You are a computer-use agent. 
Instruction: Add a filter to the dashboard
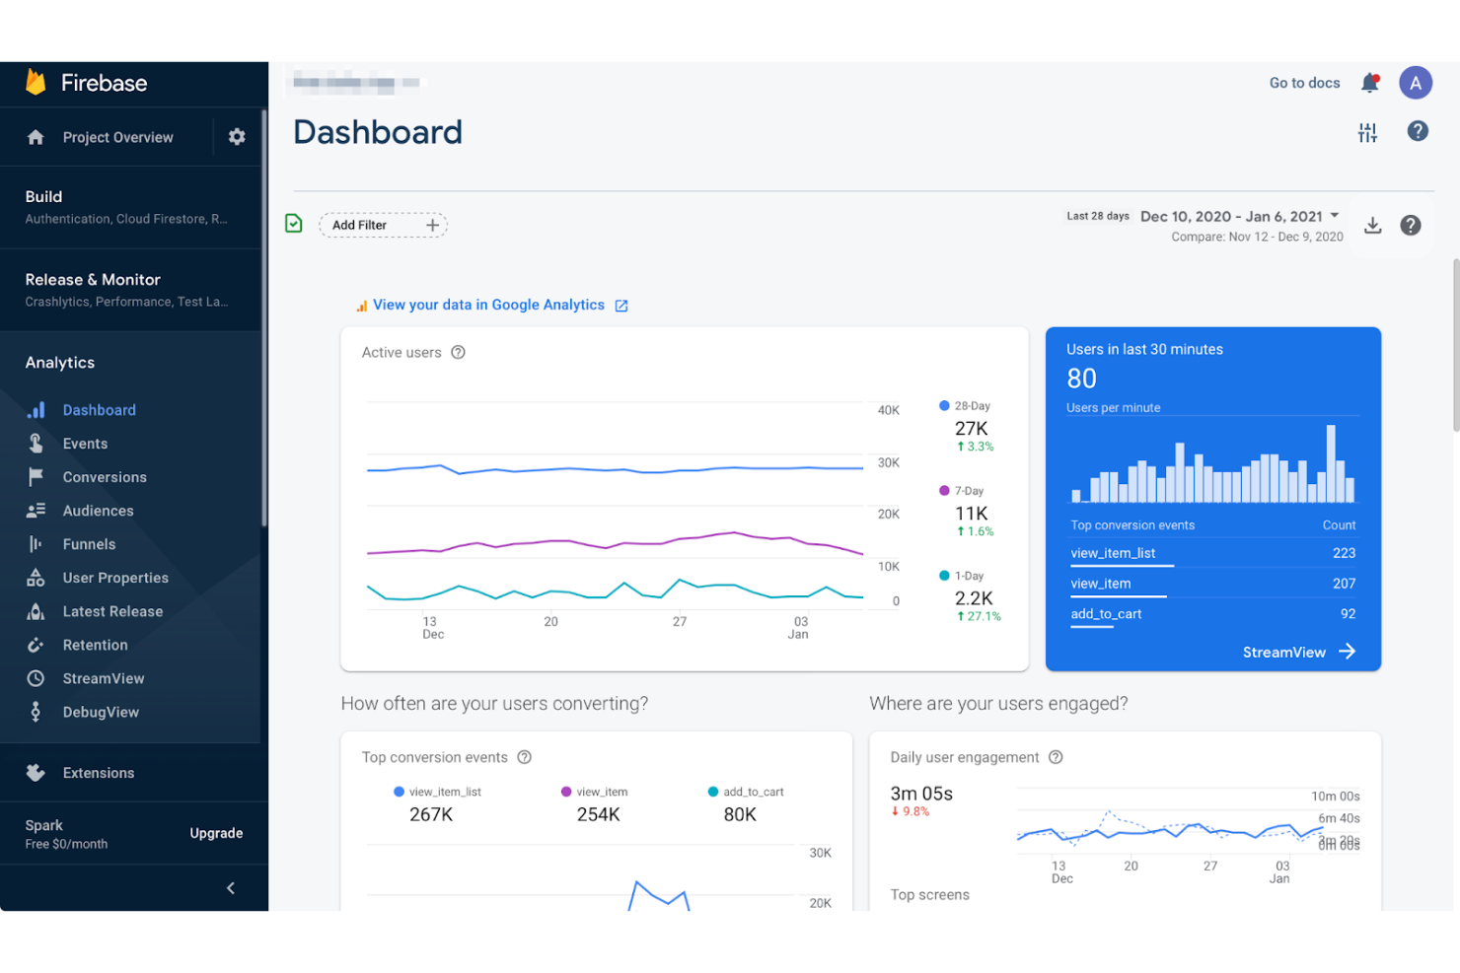point(383,225)
